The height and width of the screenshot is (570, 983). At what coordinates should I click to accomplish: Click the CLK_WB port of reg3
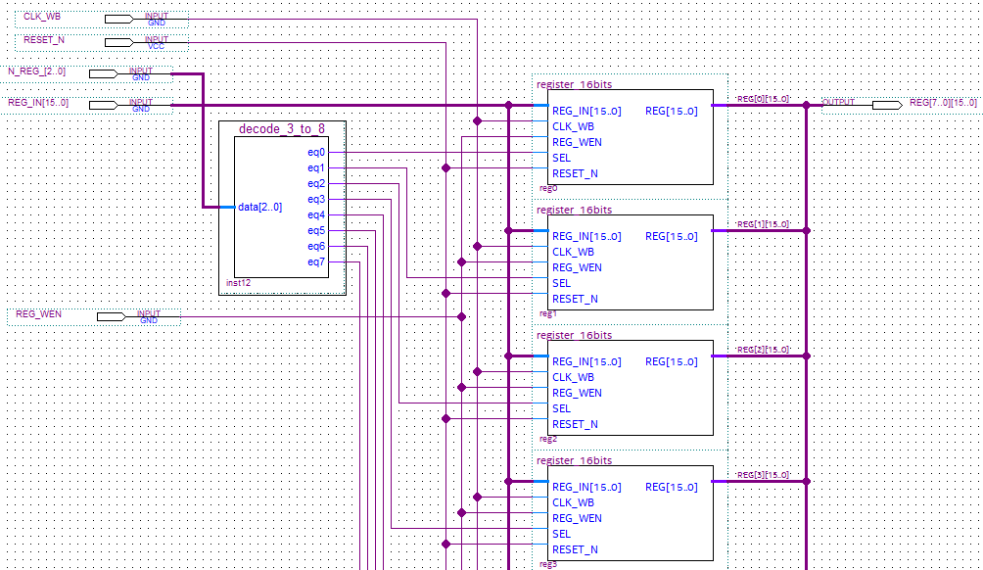pyautogui.click(x=573, y=502)
